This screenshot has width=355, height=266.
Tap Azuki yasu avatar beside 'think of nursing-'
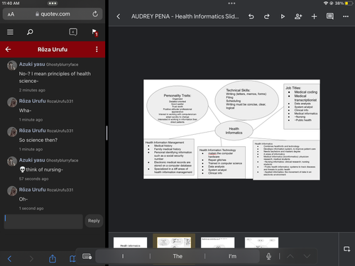12,161
